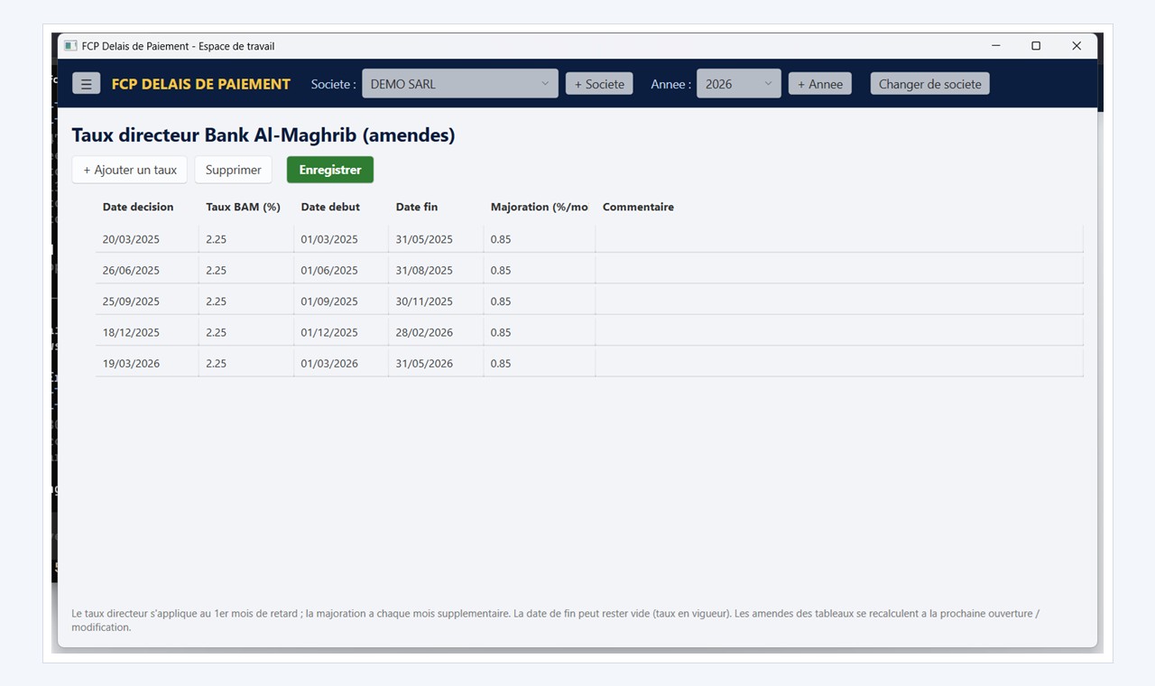Minimize the FCP Delais de Paiement window
This screenshot has height=686, width=1155.
click(996, 46)
